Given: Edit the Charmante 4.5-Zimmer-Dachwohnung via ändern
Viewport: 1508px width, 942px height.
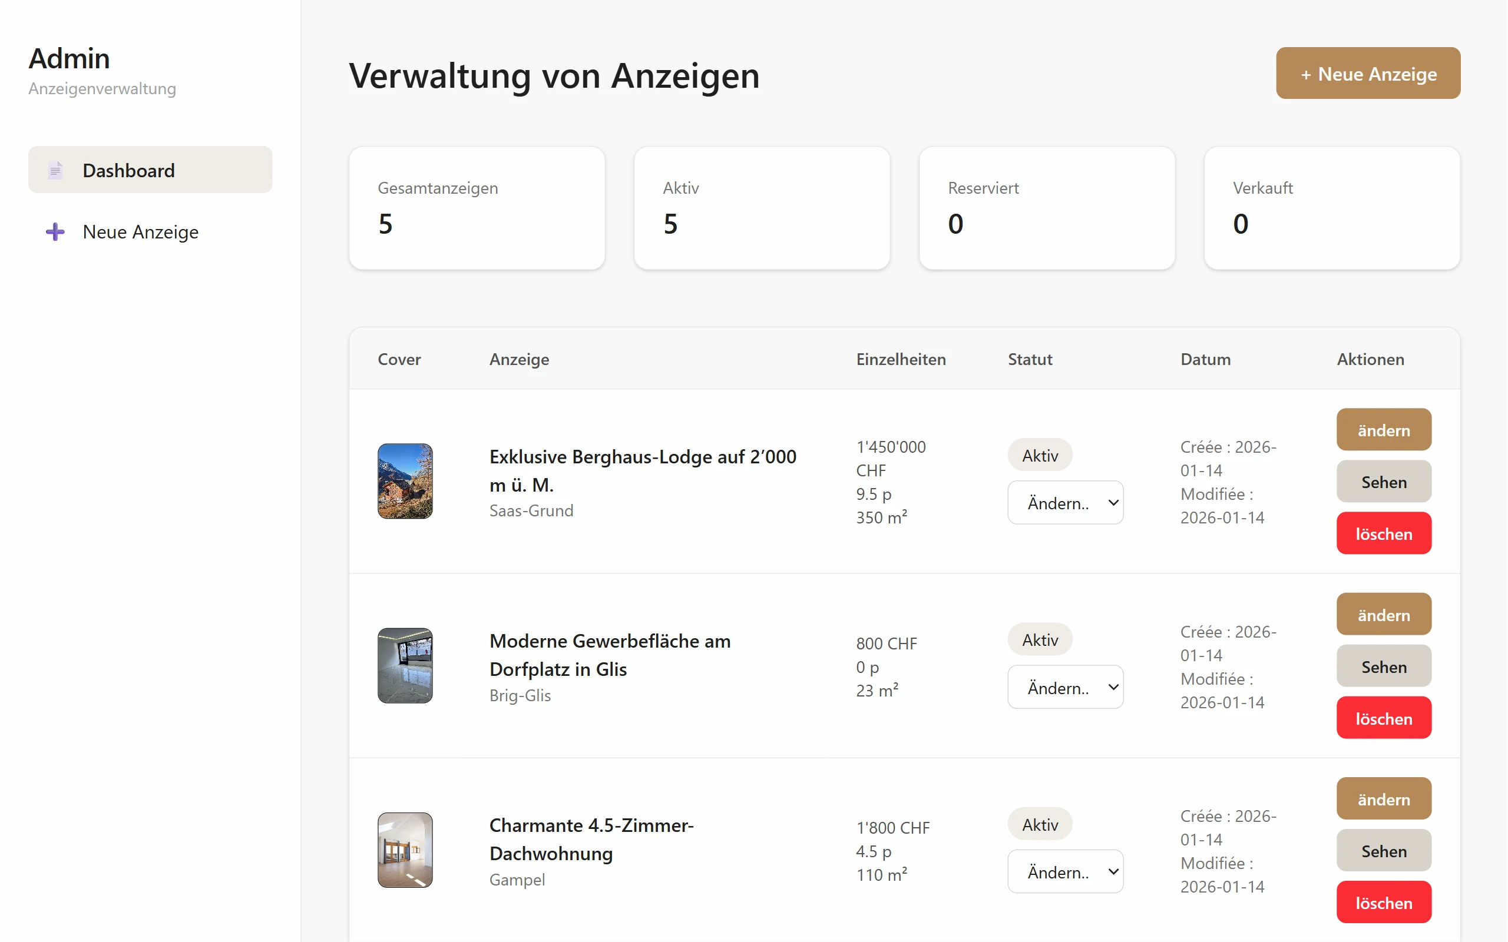Looking at the screenshot, I should [1383, 798].
